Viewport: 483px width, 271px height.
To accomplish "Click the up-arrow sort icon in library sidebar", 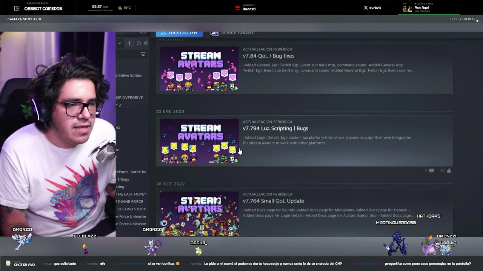I will [129, 43].
